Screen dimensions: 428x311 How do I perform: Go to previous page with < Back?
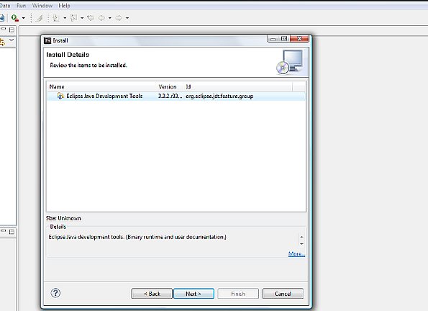(x=152, y=294)
